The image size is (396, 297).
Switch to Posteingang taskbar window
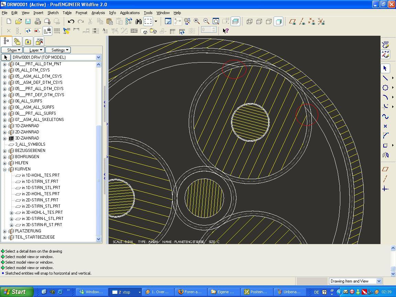click(x=256, y=292)
